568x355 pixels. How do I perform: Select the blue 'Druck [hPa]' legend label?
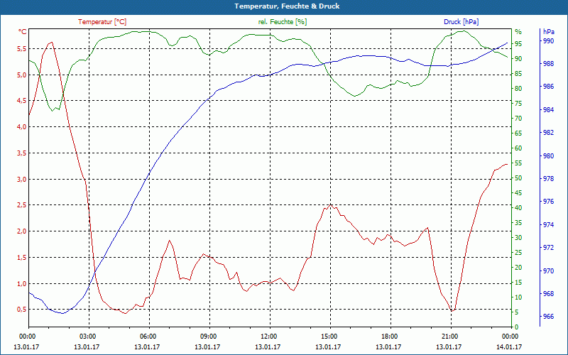461,22
